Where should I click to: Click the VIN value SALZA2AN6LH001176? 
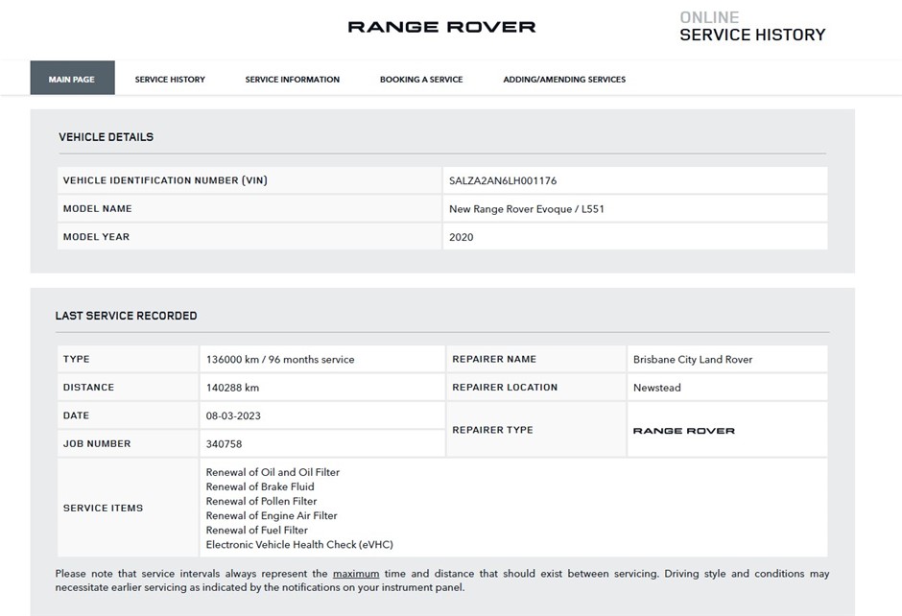(x=502, y=180)
